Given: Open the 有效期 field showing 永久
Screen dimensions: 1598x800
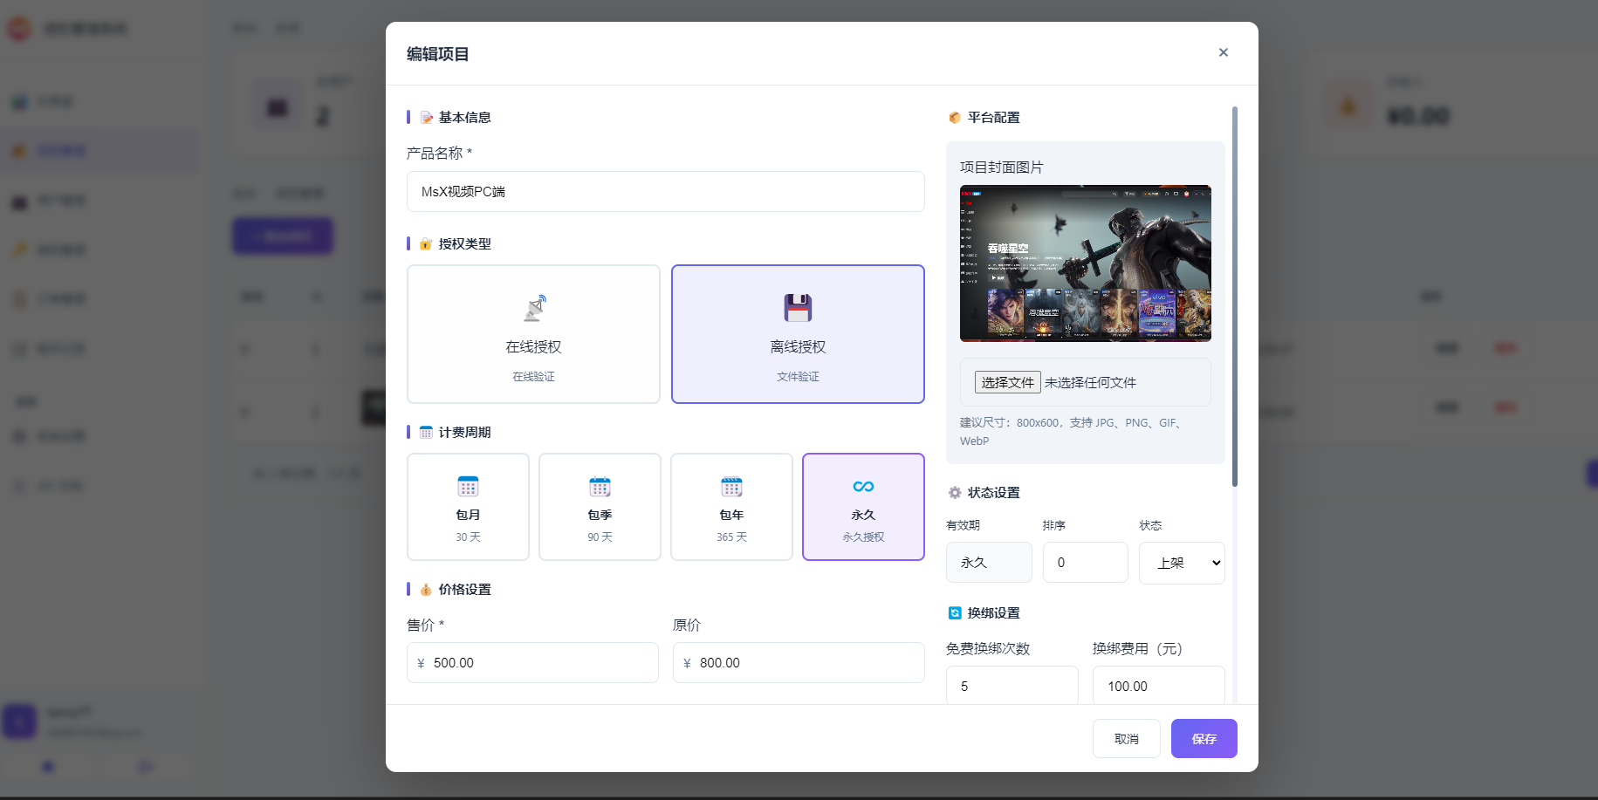Looking at the screenshot, I should pyautogui.click(x=989, y=563).
